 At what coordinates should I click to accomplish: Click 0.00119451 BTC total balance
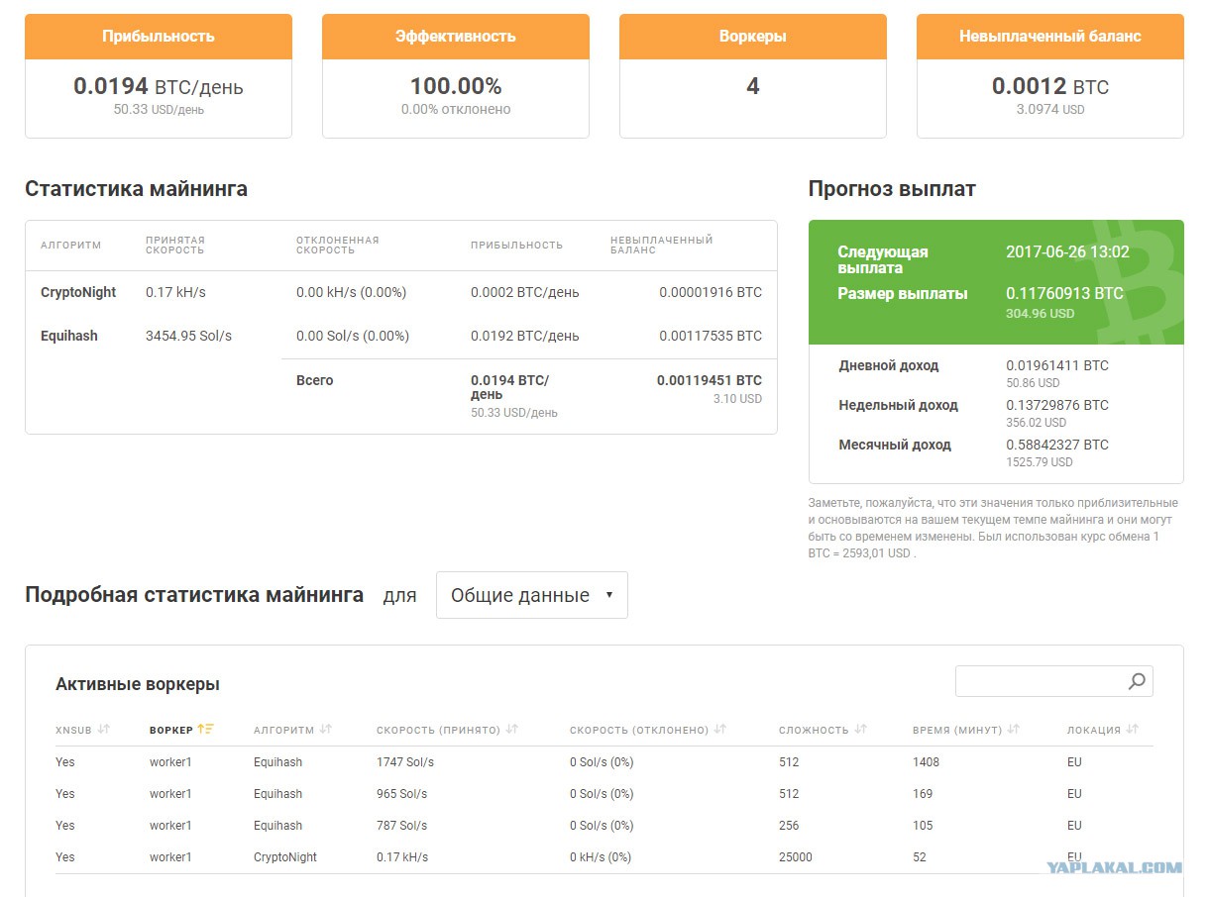pyautogui.click(x=710, y=380)
